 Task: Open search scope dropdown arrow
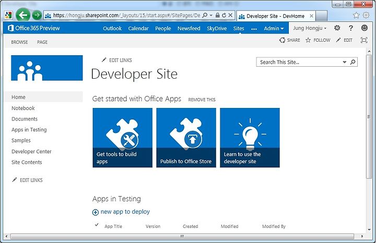(345, 62)
